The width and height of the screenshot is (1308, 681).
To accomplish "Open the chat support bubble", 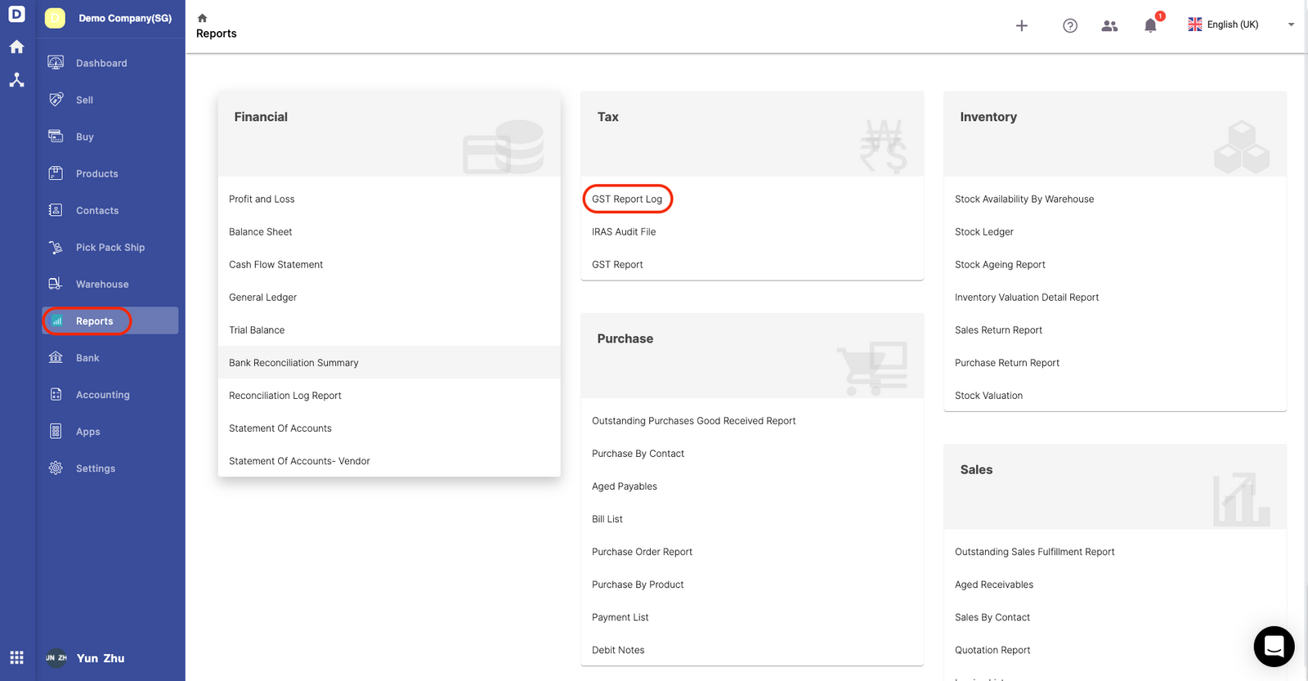I will [x=1274, y=647].
